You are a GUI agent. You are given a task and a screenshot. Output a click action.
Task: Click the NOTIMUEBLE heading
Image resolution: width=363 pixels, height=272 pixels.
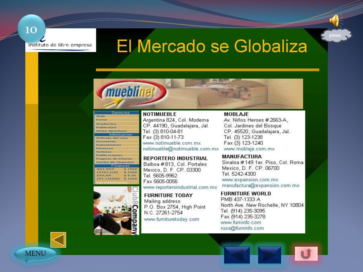160,114
